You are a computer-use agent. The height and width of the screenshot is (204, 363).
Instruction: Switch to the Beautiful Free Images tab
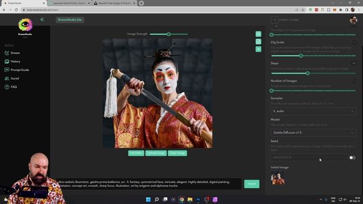[x=115, y=3]
